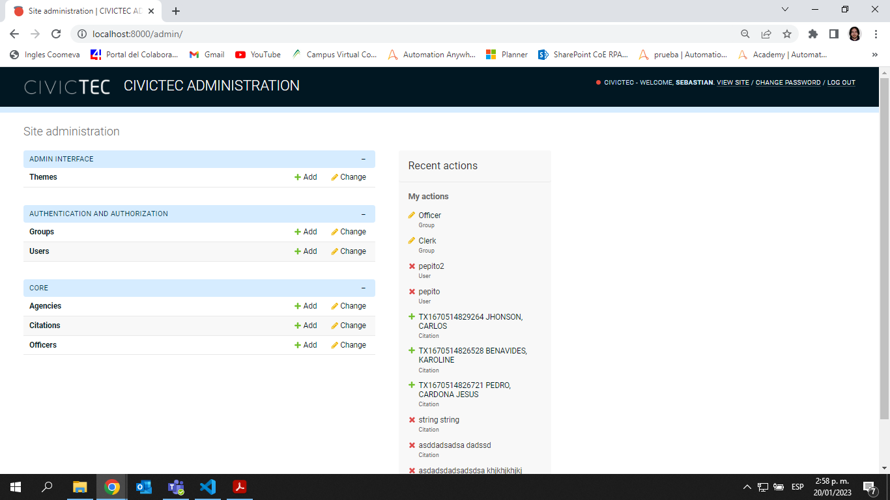The width and height of the screenshot is (890, 500).
Task: Click the CIVICTEC logo in header
Action: click(67, 86)
